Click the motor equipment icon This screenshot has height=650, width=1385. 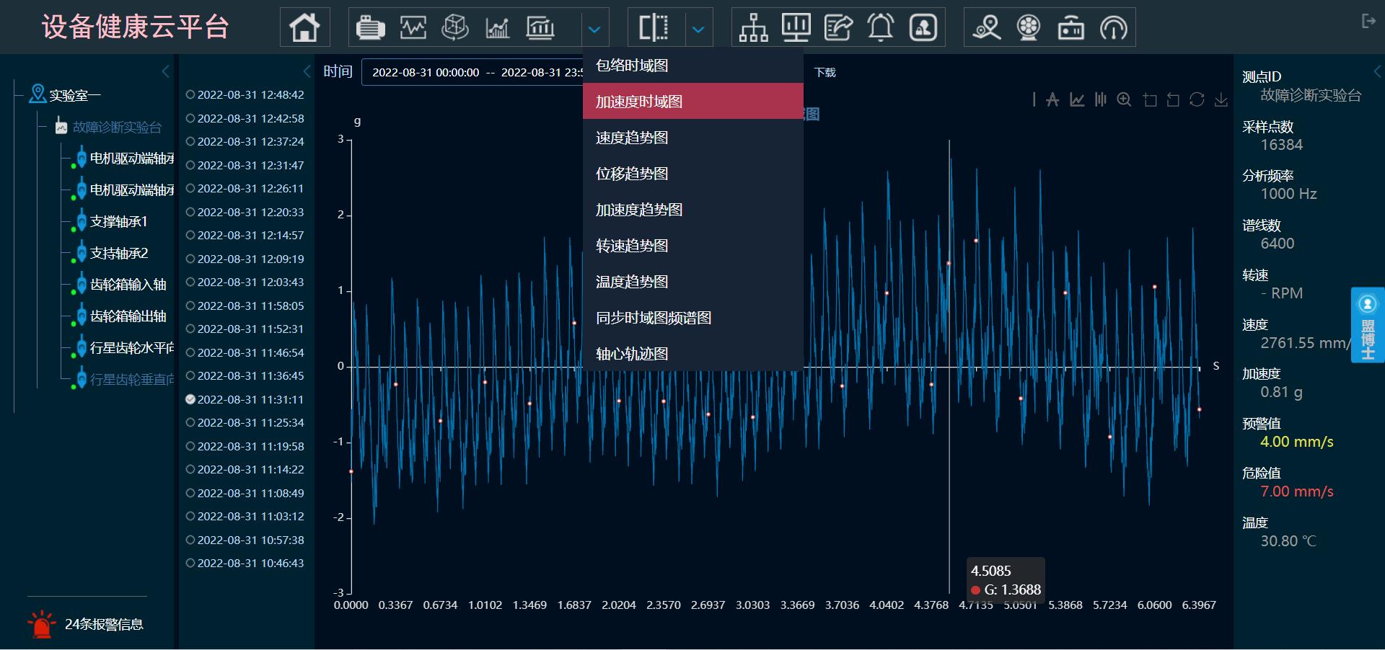pyautogui.click(x=370, y=28)
